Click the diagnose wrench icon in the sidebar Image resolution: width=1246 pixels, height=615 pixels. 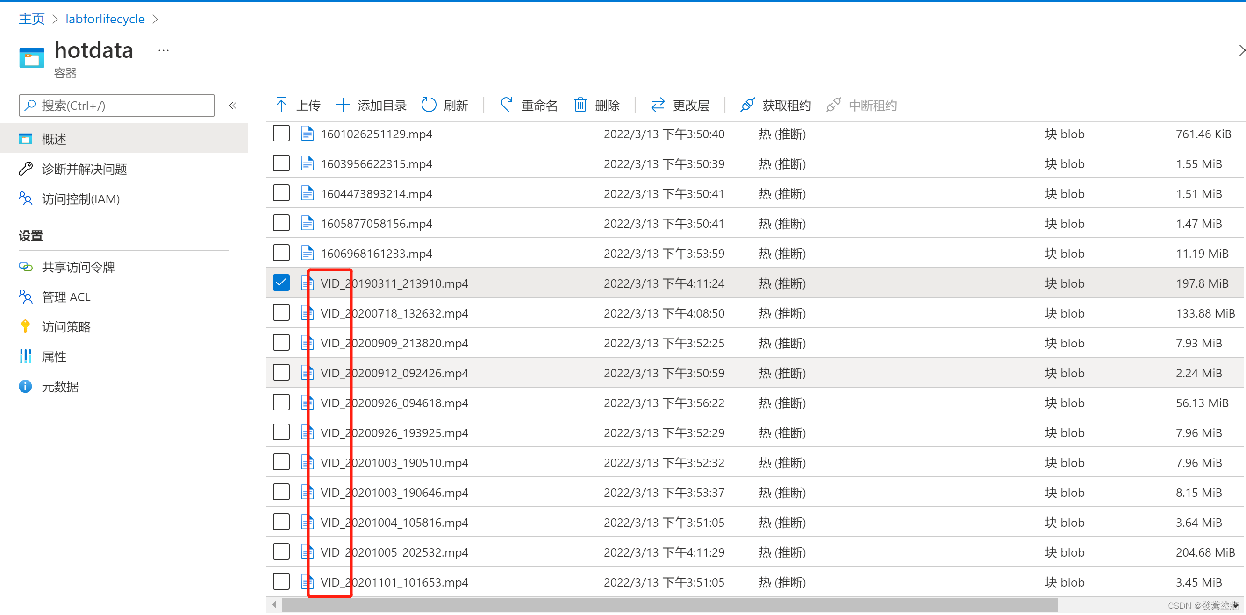26,169
